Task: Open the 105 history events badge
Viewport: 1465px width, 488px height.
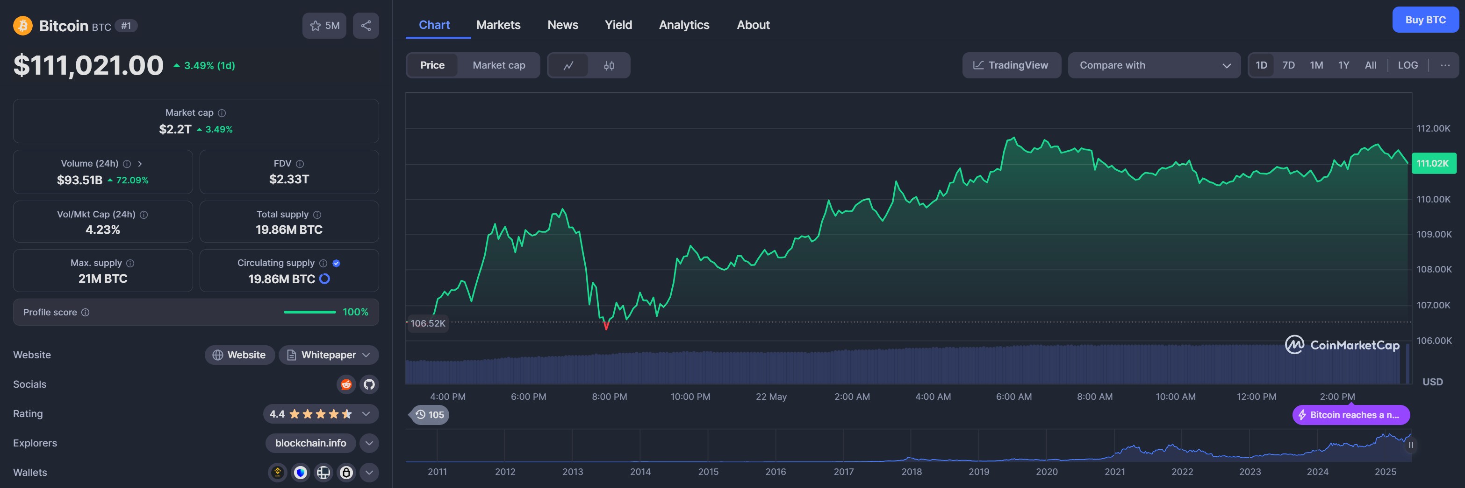Action: click(x=430, y=415)
